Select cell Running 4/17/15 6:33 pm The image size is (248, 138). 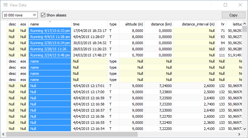pyautogui.click(x=50, y=31)
